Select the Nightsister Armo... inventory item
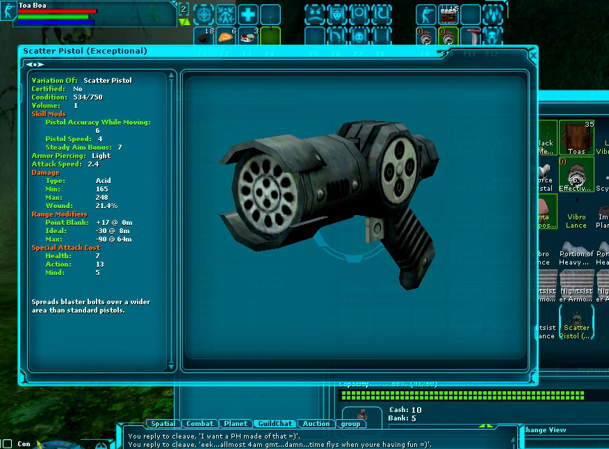609x449 pixels. (x=576, y=285)
